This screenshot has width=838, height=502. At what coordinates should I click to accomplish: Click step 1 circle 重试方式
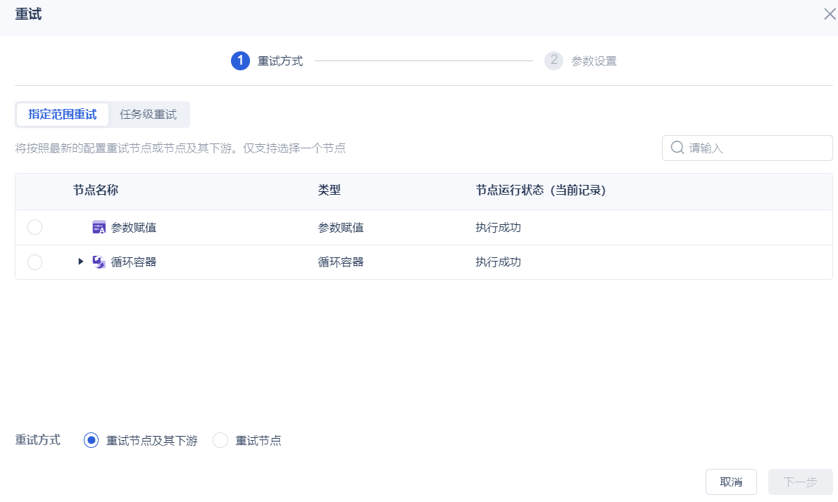[240, 60]
